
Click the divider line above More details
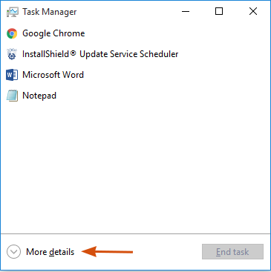[x=135, y=233]
